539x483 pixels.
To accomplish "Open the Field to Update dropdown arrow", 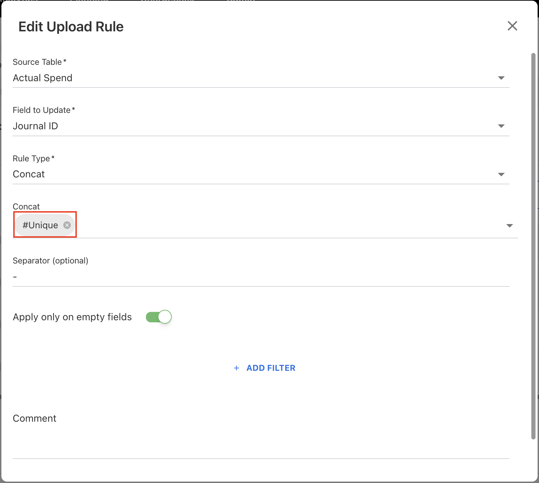I will click(x=501, y=126).
